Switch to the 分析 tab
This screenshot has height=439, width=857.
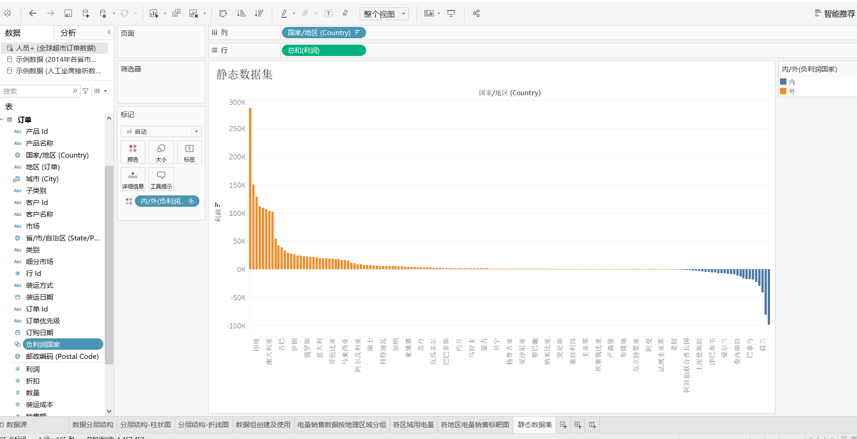click(x=68, y=33)
